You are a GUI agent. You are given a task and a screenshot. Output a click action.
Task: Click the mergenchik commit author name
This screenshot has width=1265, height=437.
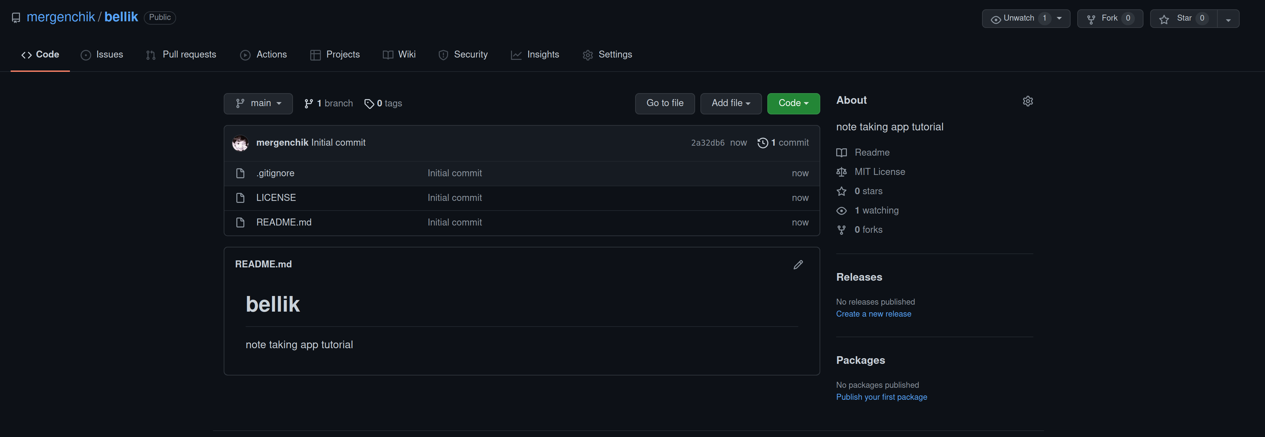282,143
